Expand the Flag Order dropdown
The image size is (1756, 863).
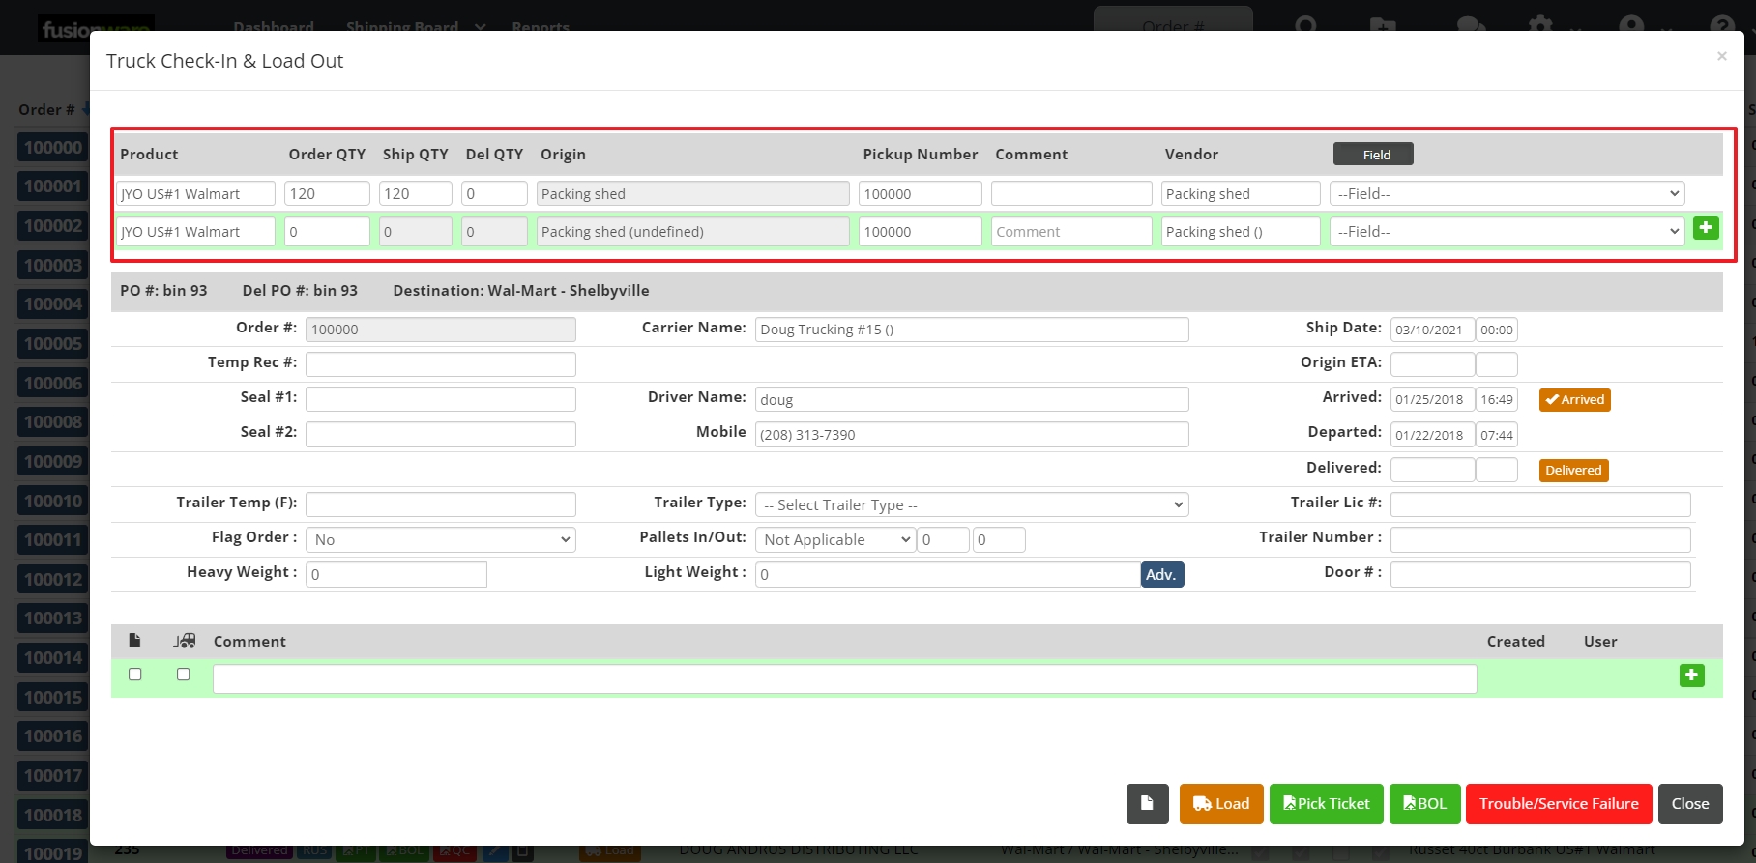(x=440, y=540)
